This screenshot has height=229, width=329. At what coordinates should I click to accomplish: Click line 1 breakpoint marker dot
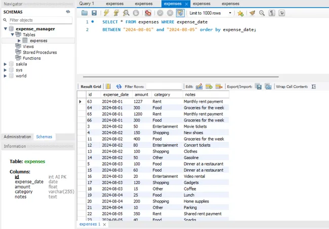93,21
